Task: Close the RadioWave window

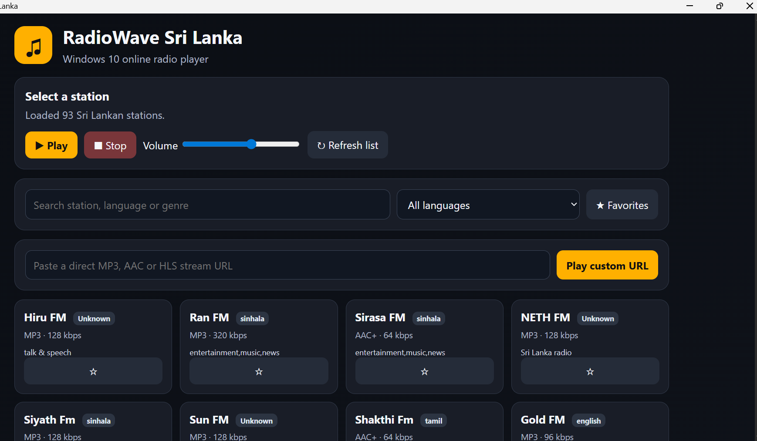Action: click(x=750, y=6)
